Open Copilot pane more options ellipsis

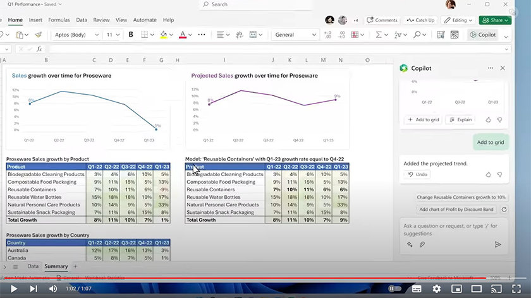491,68
